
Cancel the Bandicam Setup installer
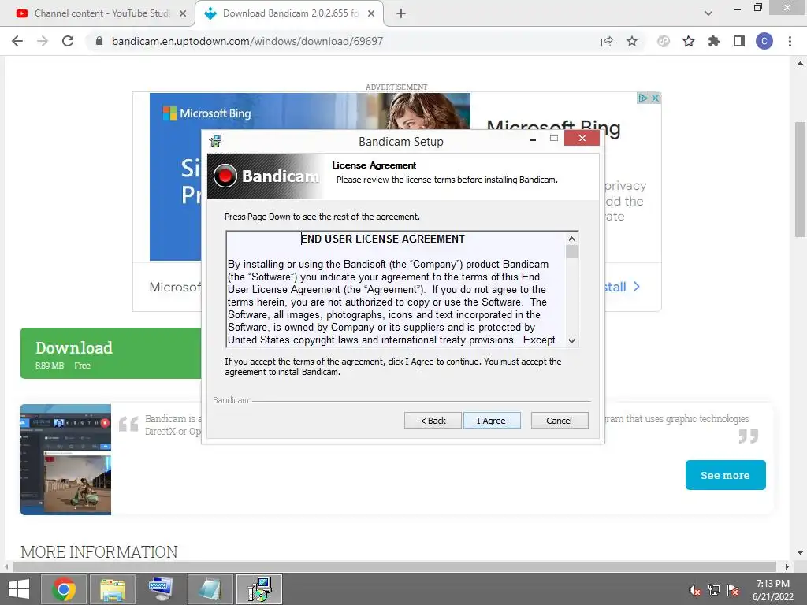click(x=559, y=421)
